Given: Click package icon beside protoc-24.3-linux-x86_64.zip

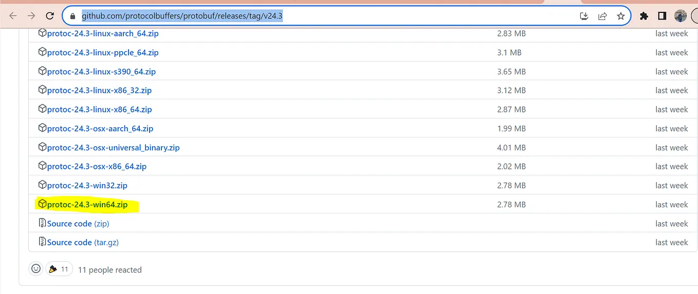Looking at the screenshot, I should point(43,109).
